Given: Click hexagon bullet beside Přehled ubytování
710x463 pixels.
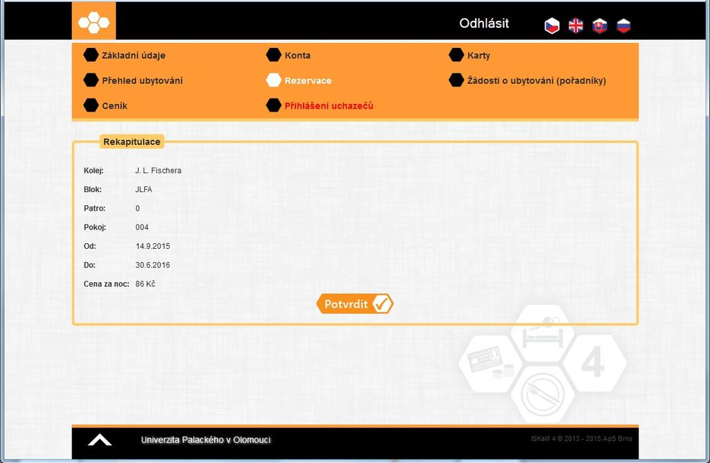Looking at the screenshot, I should click(91, 80).
